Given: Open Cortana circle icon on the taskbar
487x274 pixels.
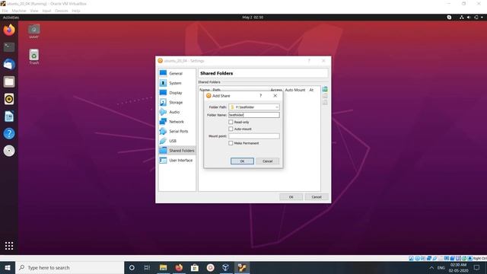Looking at the screenshot, I should pyautogui.click(x=132, y=267).
